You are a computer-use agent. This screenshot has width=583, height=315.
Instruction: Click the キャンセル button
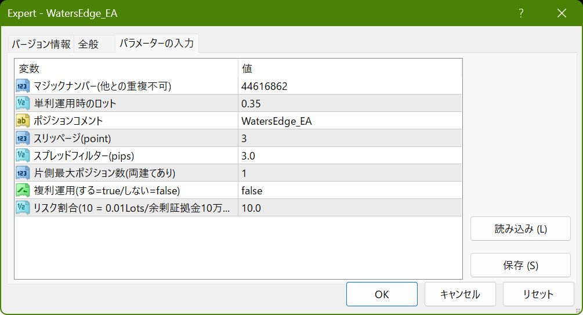(460, 294)
